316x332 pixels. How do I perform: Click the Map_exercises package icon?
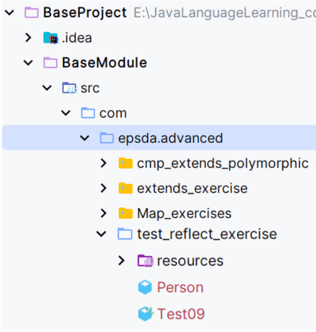(126, 213)
